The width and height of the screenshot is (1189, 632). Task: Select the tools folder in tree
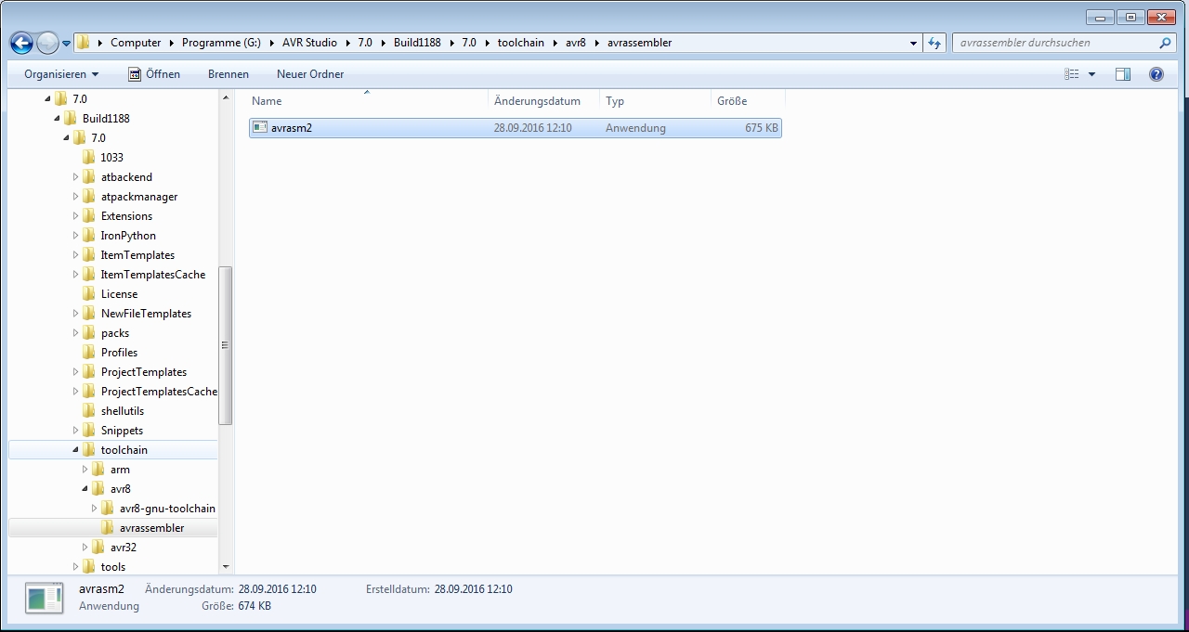(x=113, y=567)
